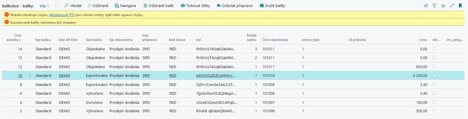Screen dimensions: 468x119
Task: Toggle the del... checkbox for item 2
Action: [434, 111]
